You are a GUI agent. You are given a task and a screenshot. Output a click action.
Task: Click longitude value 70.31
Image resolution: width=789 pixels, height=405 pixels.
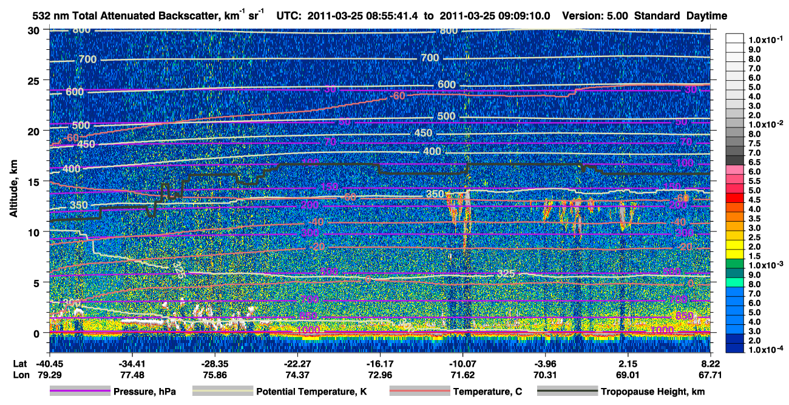pyautogui.click(x=546, y=375)
